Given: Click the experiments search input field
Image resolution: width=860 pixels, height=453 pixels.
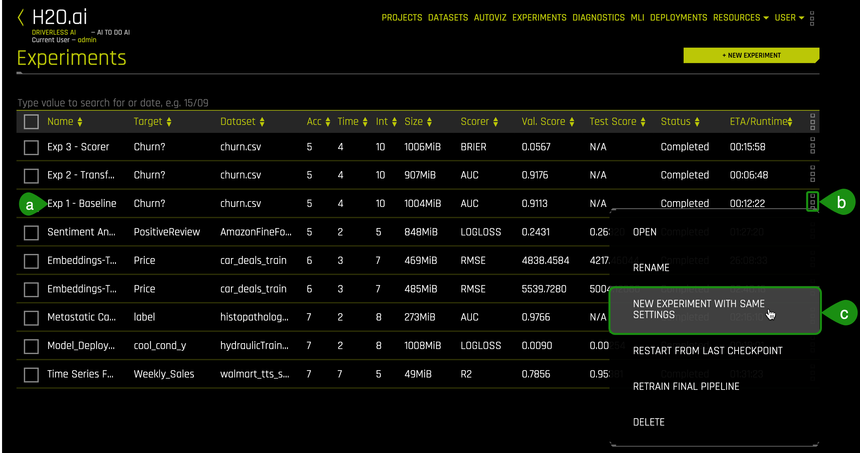Looking at the screenshot, I should (x=418, y=103).
